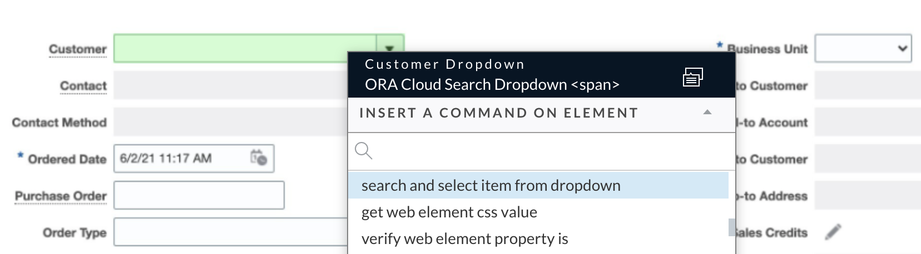
Task: Collapse the Insert a Command on Element section
Action: tap(707, 113)
